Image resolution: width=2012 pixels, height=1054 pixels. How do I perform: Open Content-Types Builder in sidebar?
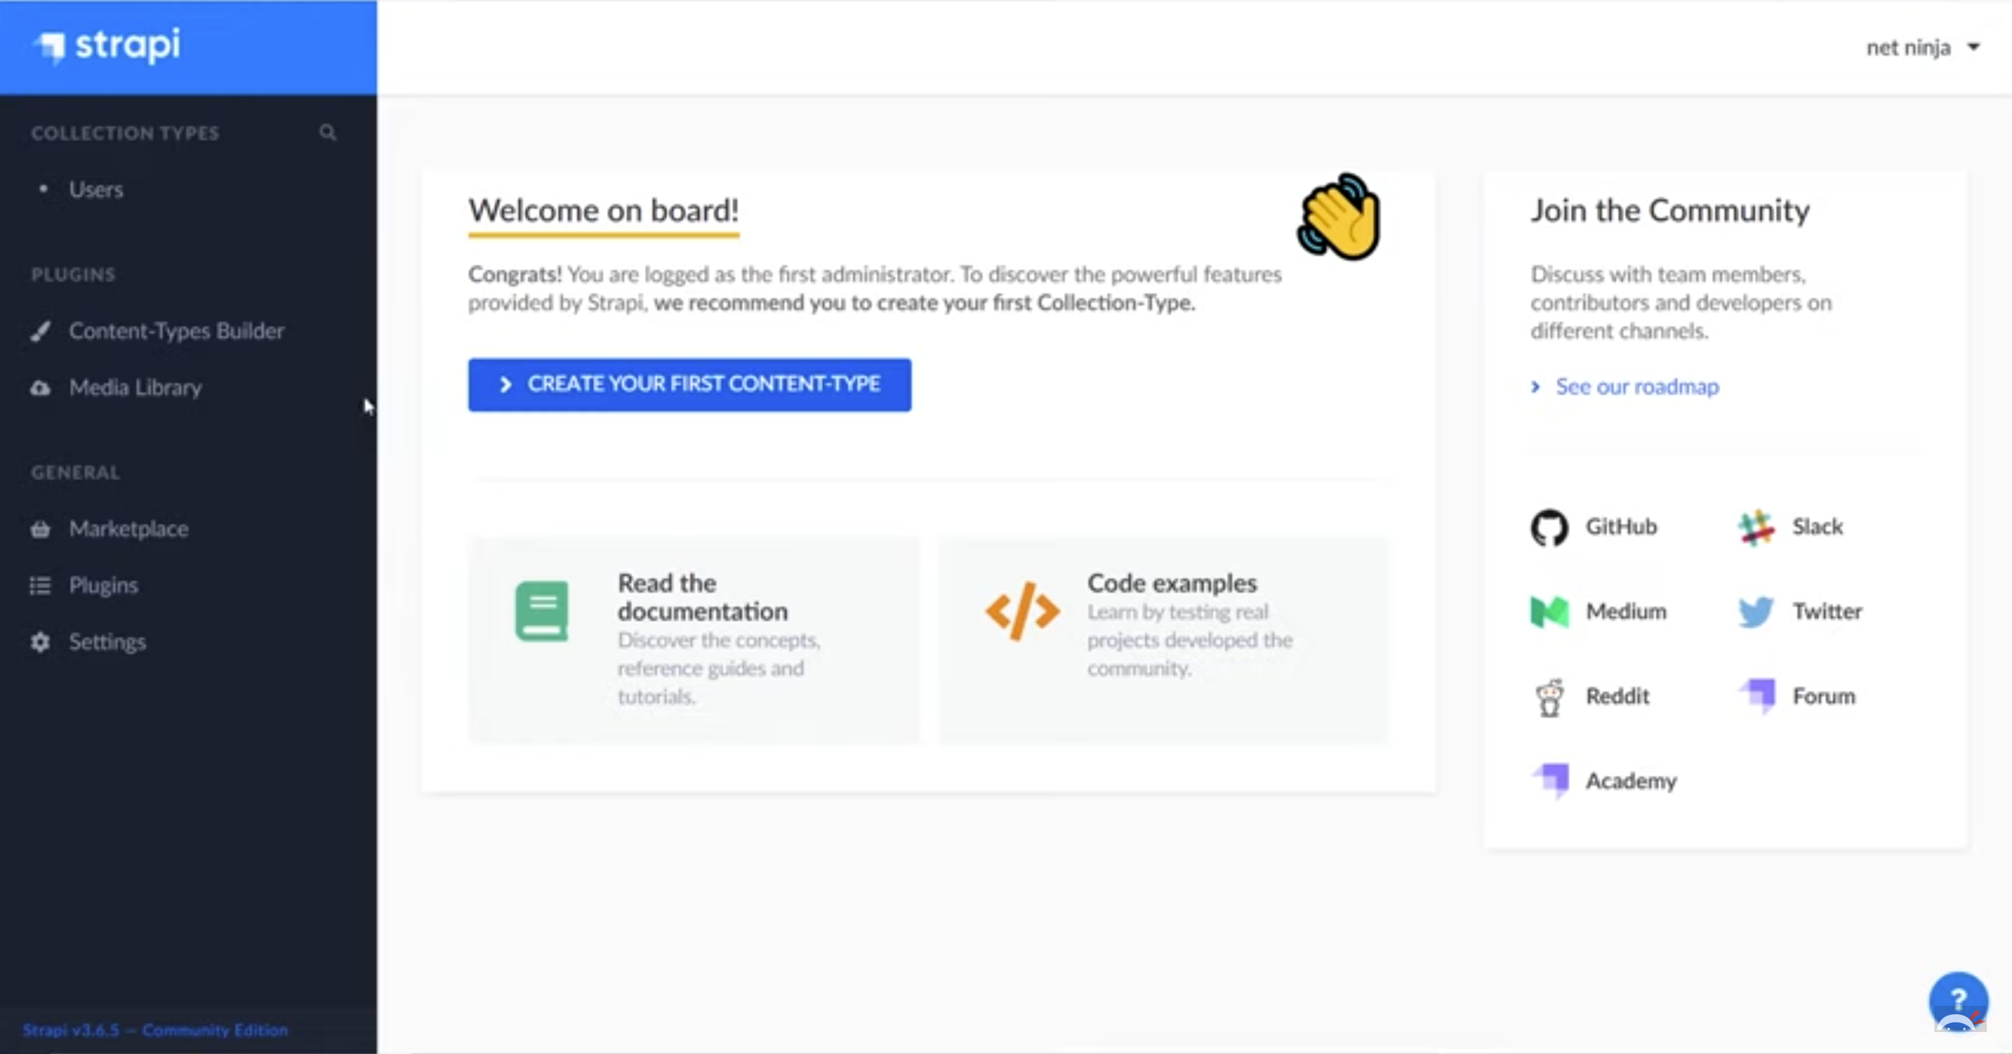tap(176, 331)
